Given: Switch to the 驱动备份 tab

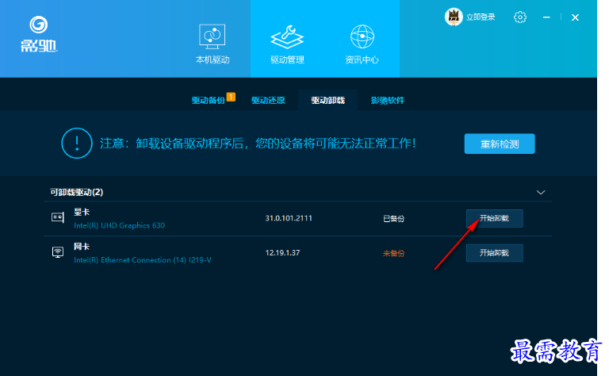Looking at the screenshot, I should 209,101.
